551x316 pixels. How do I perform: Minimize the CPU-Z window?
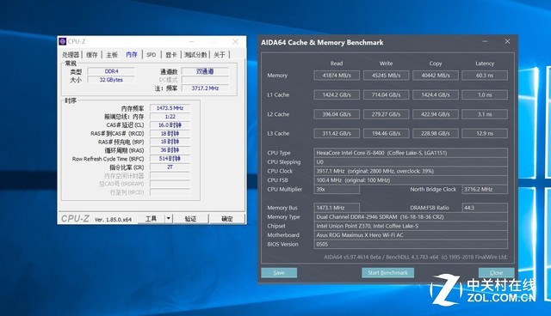pyautogui.click(x=191, y=42)
